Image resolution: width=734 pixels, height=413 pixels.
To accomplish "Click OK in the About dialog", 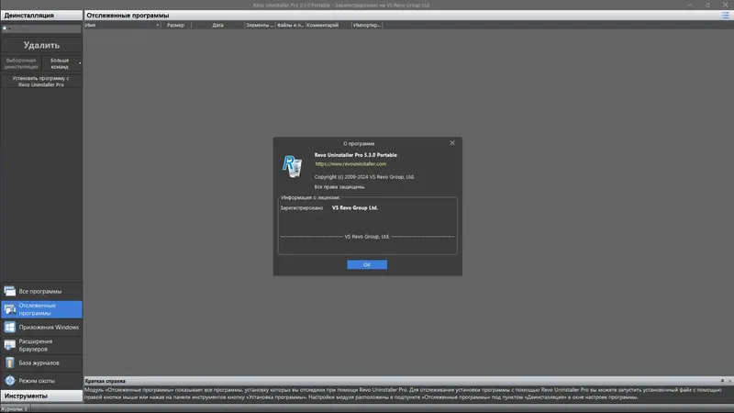I will [366, 264].
